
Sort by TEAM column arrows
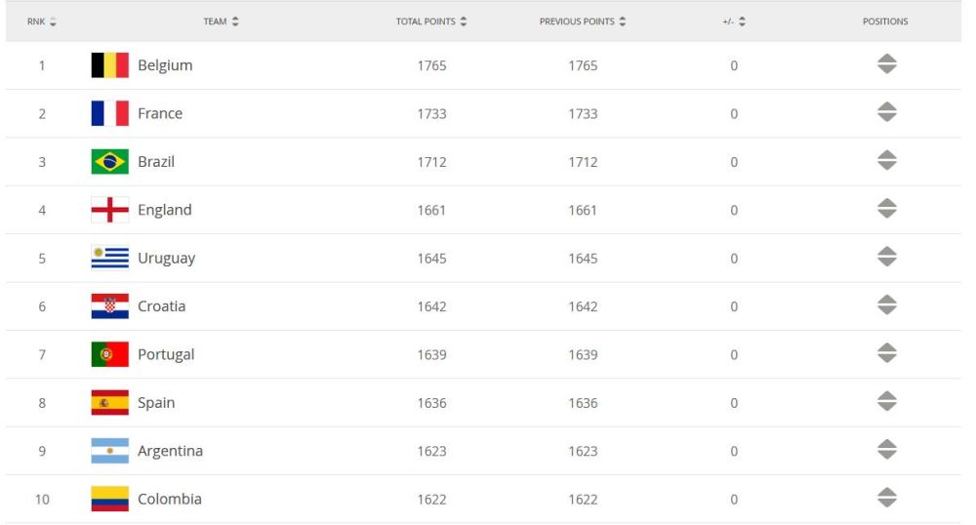click(235, 21)
